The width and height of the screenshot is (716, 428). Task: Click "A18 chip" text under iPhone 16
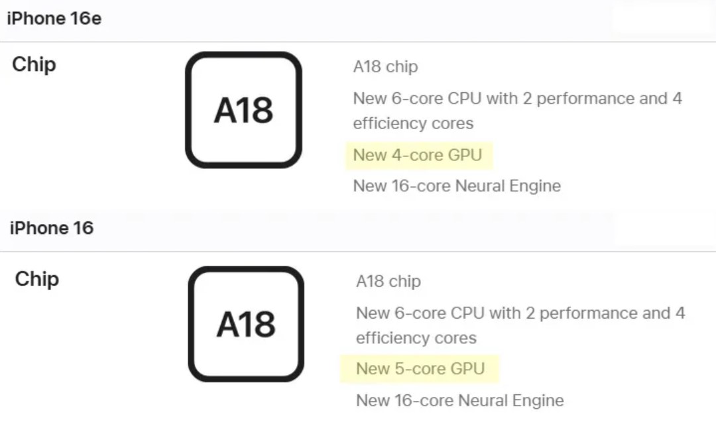point(388,282)
